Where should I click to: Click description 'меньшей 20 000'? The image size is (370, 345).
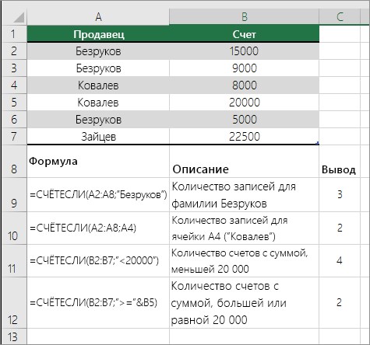[x=244, y=261]
